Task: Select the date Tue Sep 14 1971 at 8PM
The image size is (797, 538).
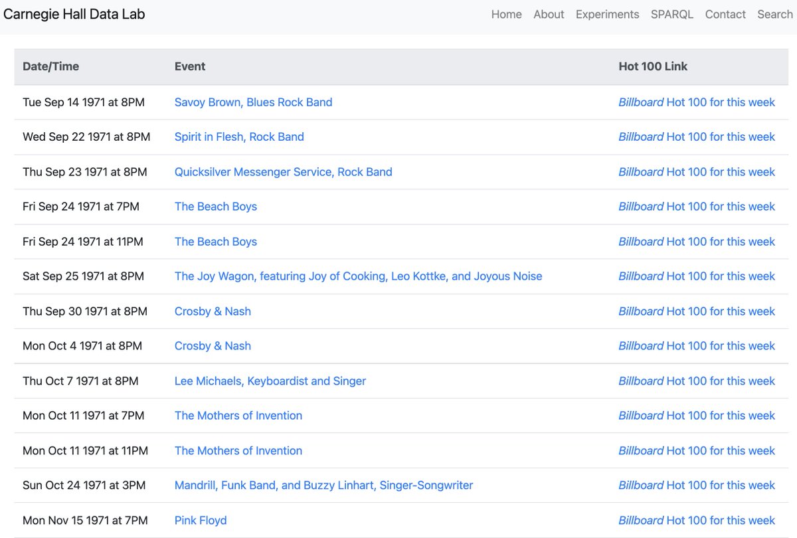Action: [84, 102]
